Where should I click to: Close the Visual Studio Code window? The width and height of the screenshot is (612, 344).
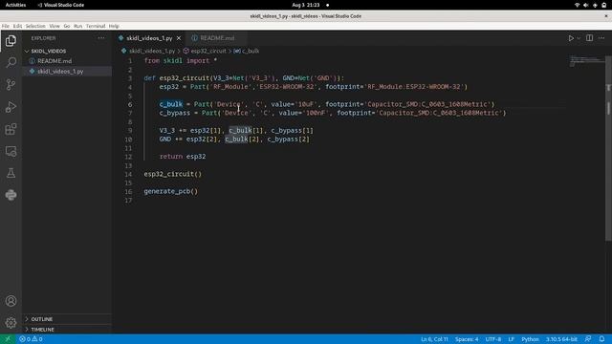(606, 16)
